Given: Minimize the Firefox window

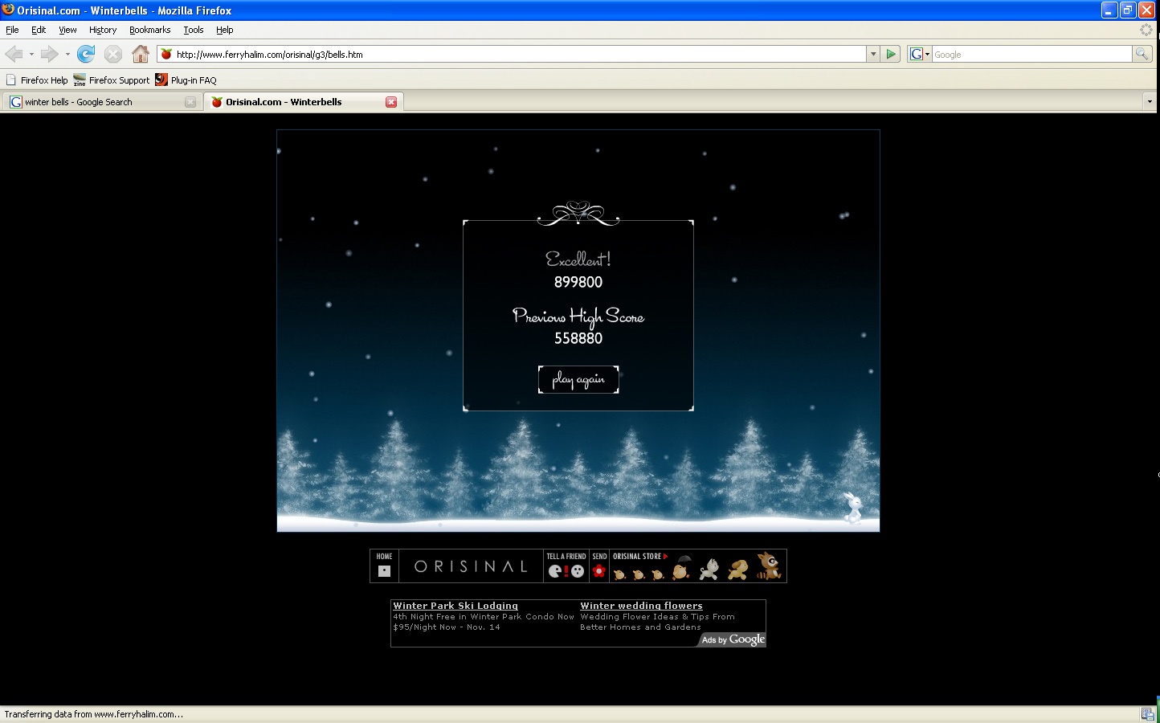Looking at the screenshot, I should 1109,10.
